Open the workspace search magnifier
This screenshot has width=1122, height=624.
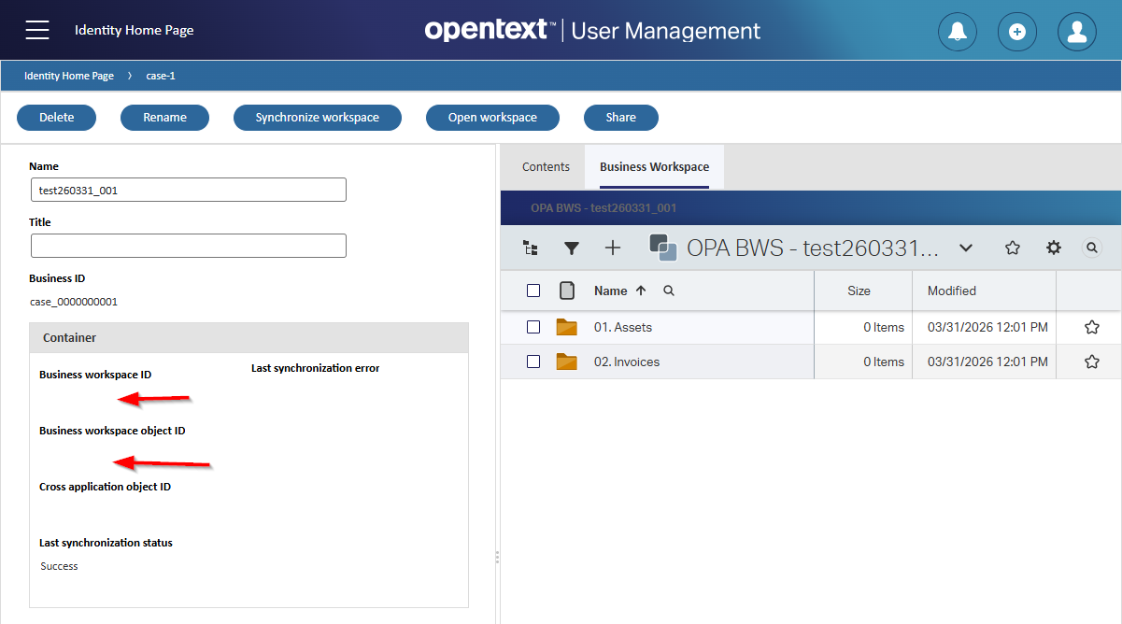click(x=1091, y=248)
